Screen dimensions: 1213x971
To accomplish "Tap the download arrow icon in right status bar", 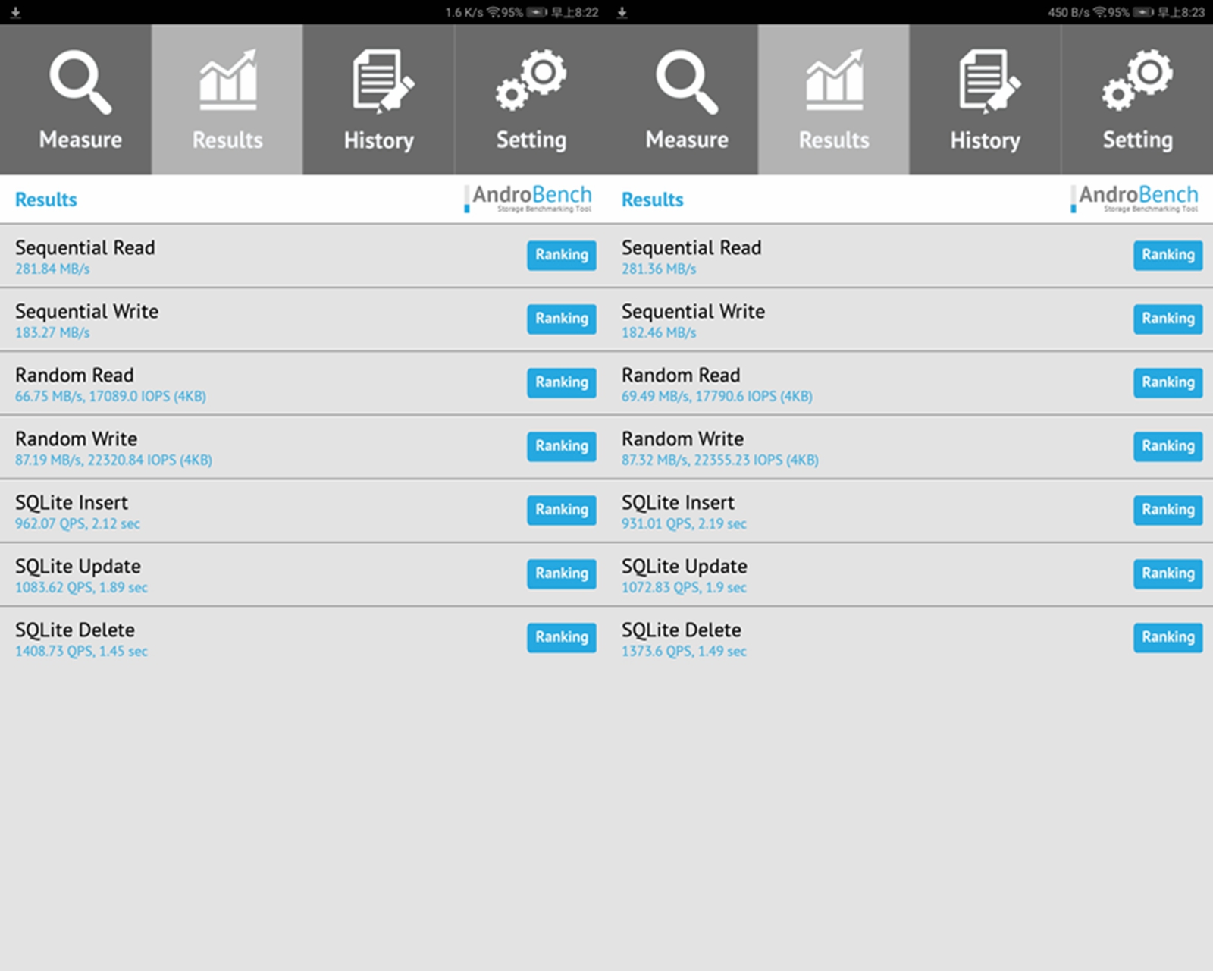I will point(622,12).
